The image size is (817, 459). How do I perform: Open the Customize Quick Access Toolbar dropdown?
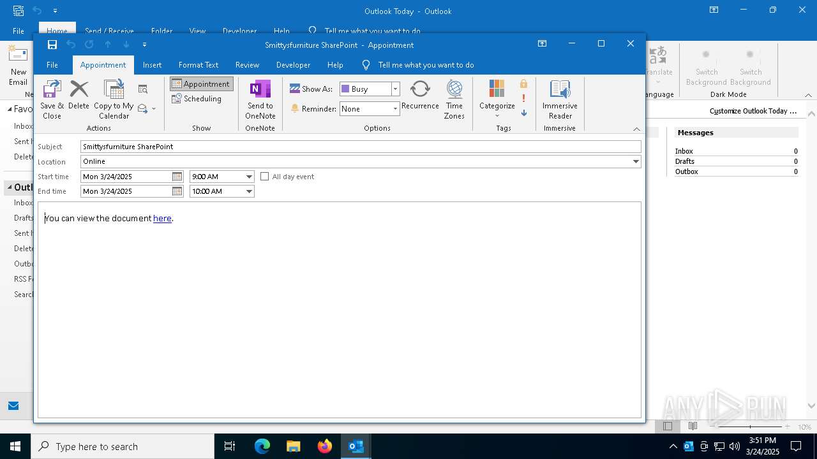pyautogui.click(x=144, y=45)
